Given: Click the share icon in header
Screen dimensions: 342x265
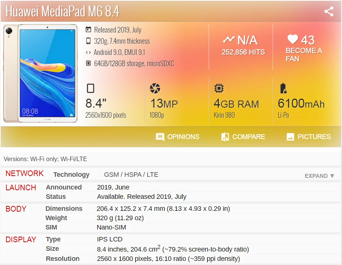Looking at the screenshot, I should point(329,11).
